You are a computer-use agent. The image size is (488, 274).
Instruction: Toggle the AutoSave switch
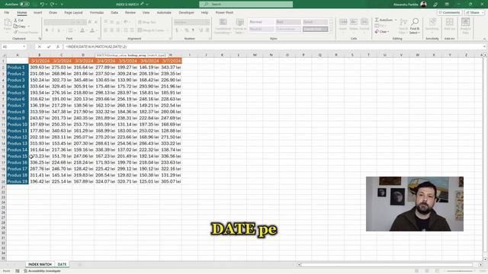pyautogui.click(x=24, y=5)
